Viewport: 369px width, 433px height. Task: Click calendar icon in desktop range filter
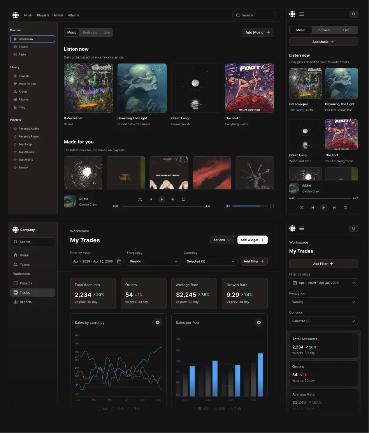tap(119, 261)
